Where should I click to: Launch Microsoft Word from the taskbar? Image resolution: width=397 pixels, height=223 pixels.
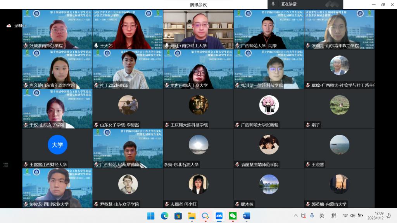(246, 216)
